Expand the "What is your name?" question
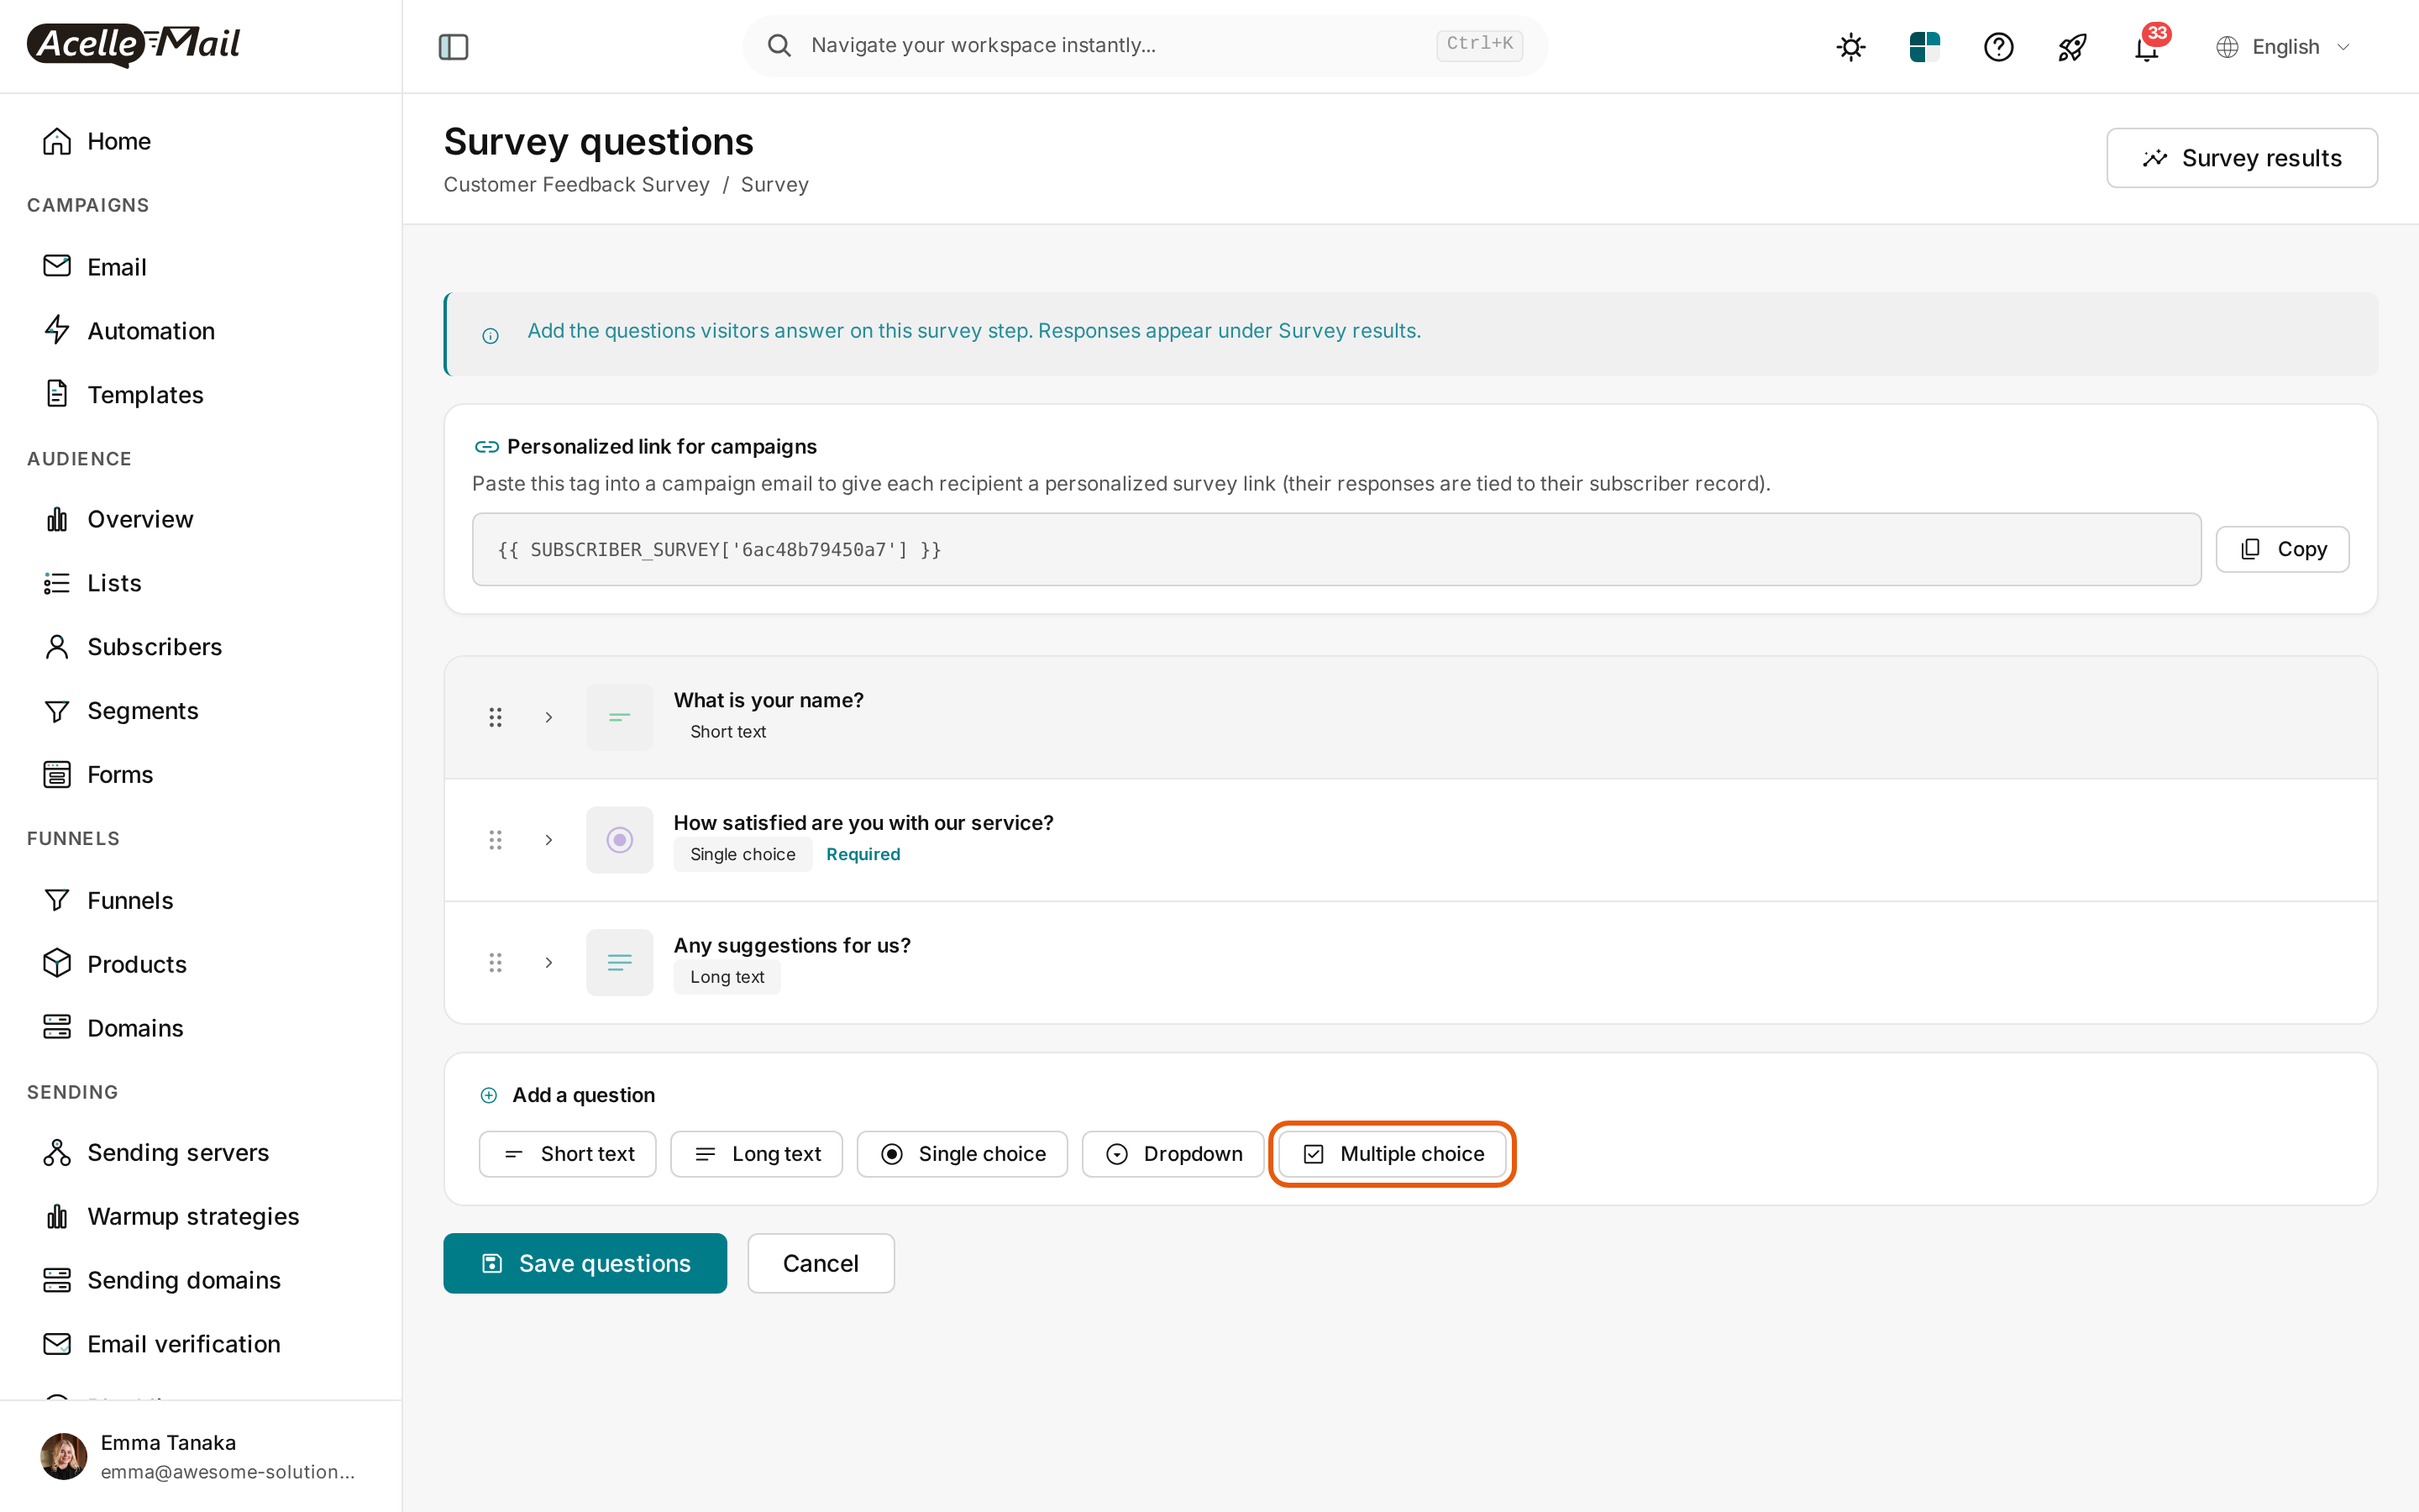 point(548,717)
